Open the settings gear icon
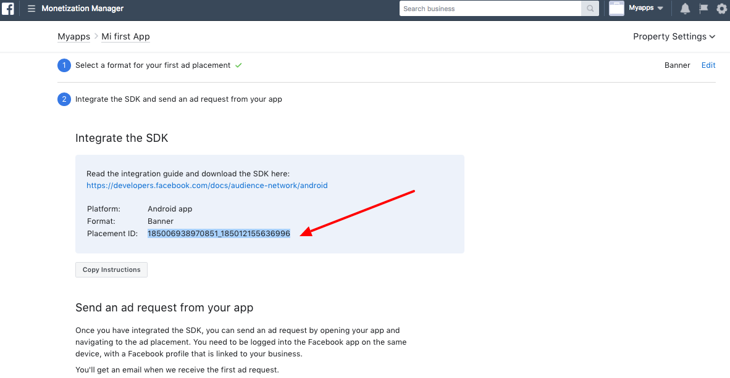Image resolution: width=730 pixels, height=378 pixels. tap(721, 9)
